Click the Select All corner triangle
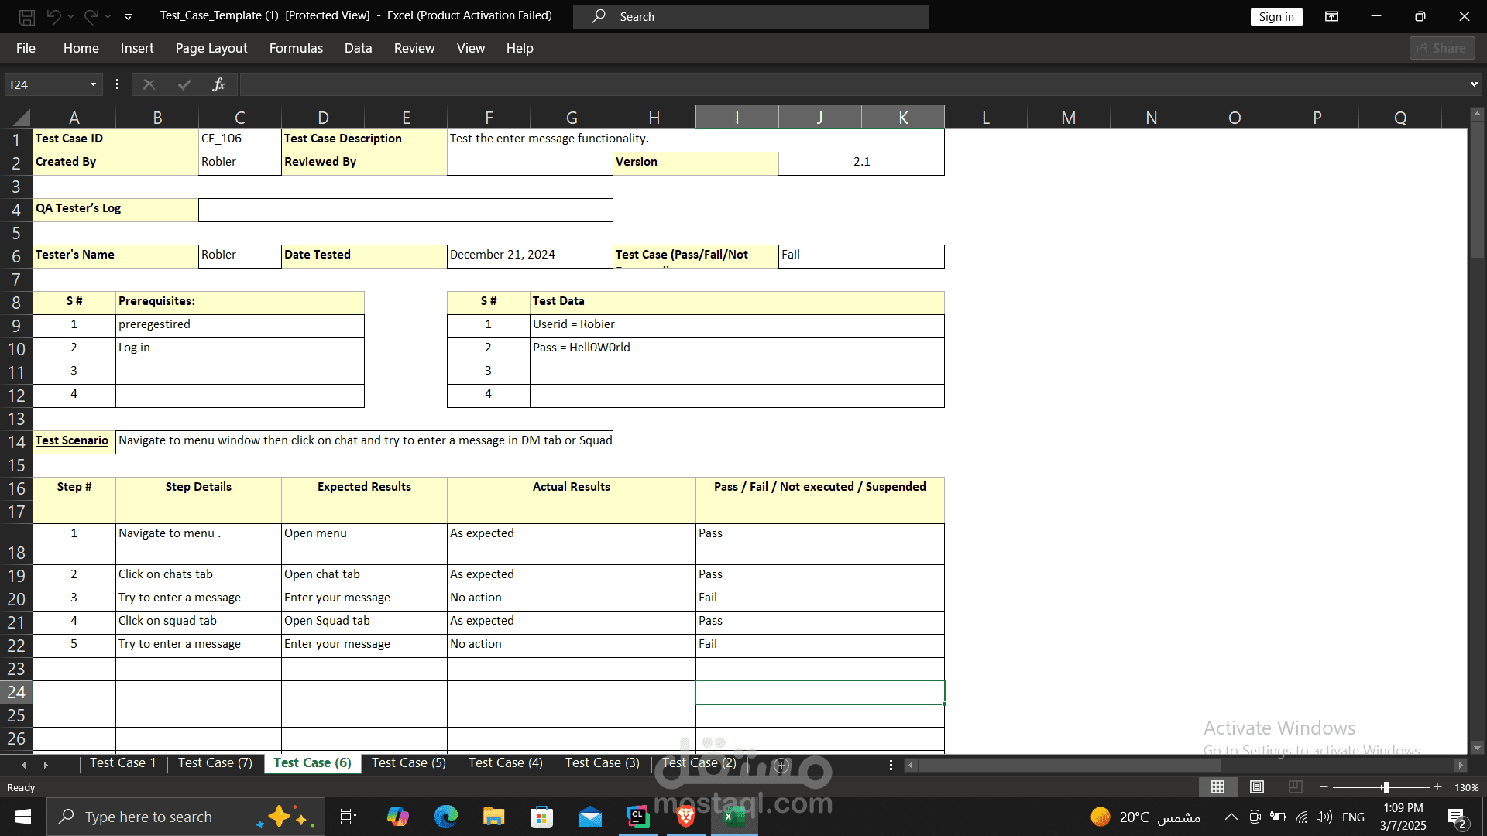1487x836 pixels. [21, 118]
